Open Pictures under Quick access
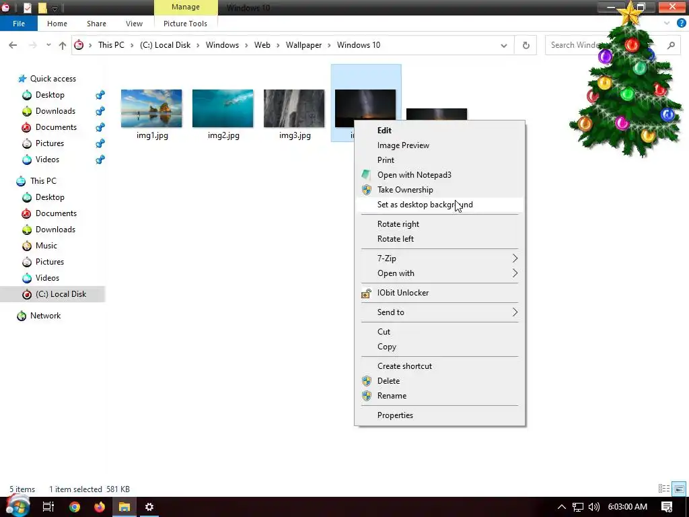Viewport: 689px width, 517px height. pyautogui.click(x=50, y=143)
